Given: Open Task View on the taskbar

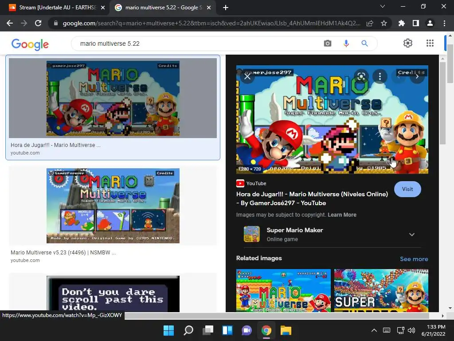Looking at the screenshot, I should point(207,330).
